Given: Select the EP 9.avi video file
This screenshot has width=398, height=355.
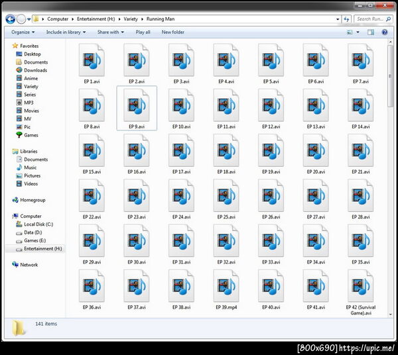Looking at the screenshot, I should tap(137, 109).
